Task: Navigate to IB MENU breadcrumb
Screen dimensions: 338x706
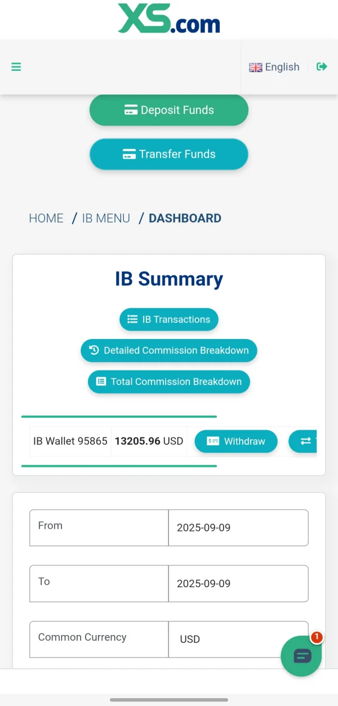Action: coord(106,218)
